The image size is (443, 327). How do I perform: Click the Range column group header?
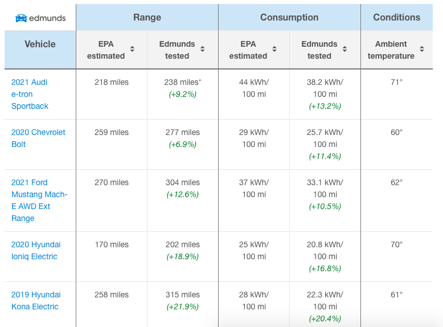point(147,17)
